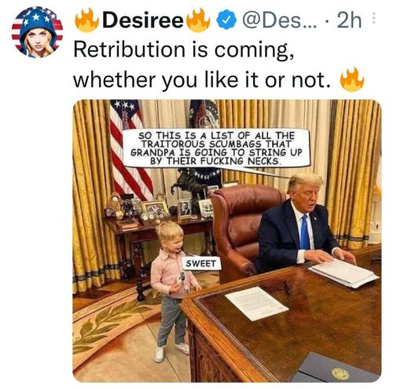
Task: Click the 'whether you like it or not' line
Action: 202,80
